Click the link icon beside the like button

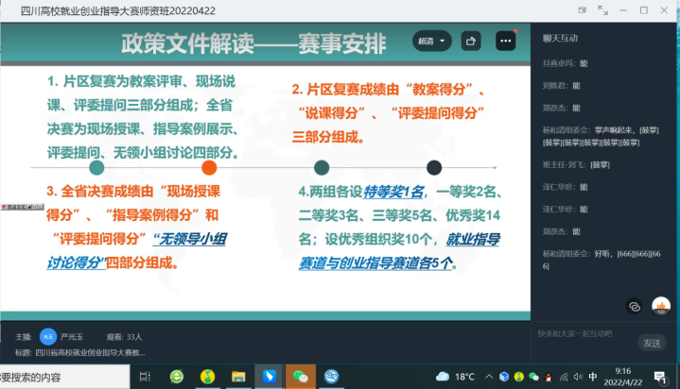(634, 306)
